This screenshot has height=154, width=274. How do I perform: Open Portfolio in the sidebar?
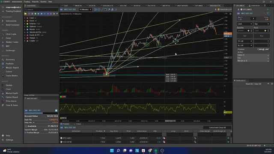coord(9,64)
